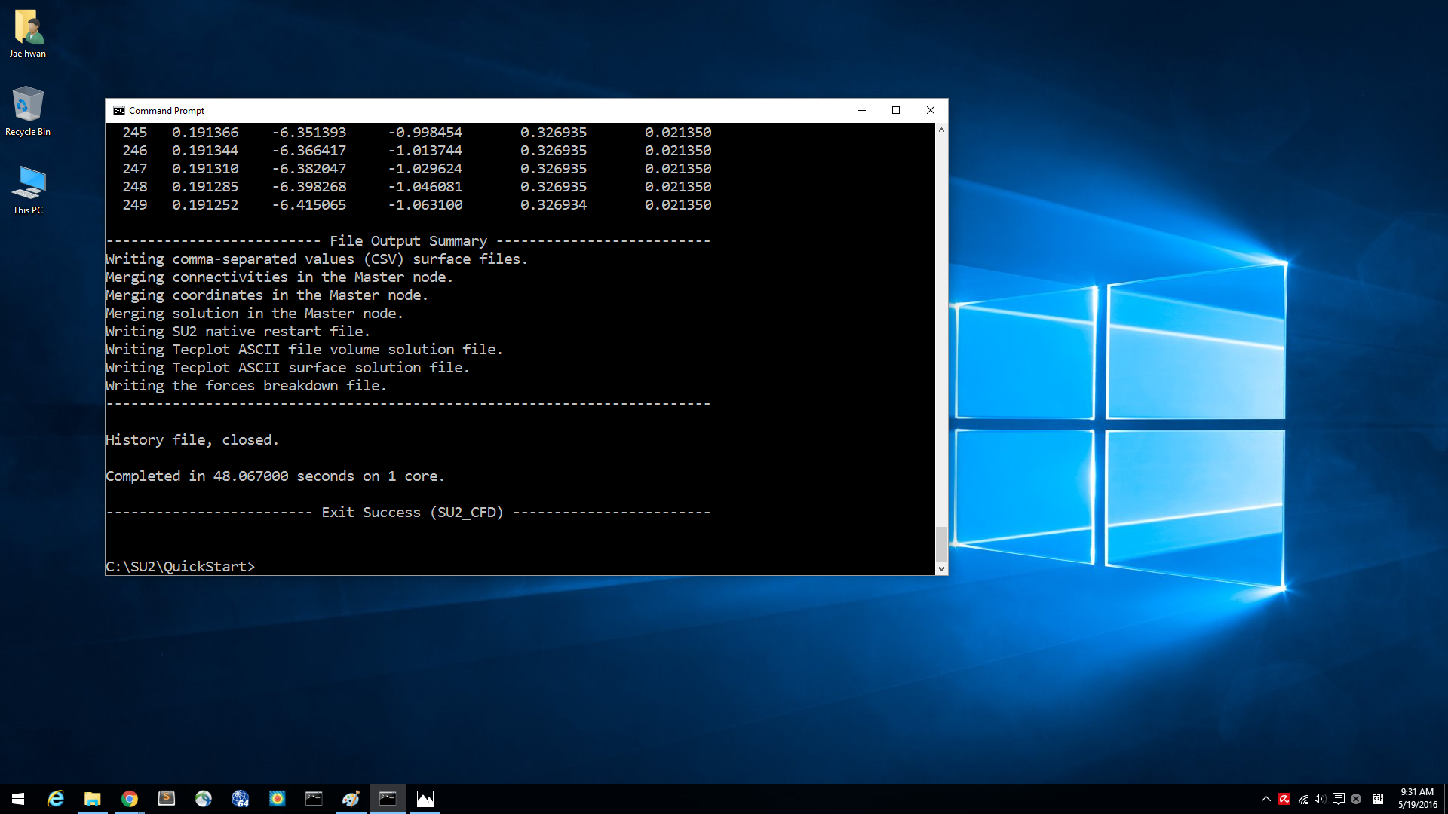This screenshot has height=814, width=1448.
Task: Open the orange heatmap app in the taskbar
Action: pos(277,799)
